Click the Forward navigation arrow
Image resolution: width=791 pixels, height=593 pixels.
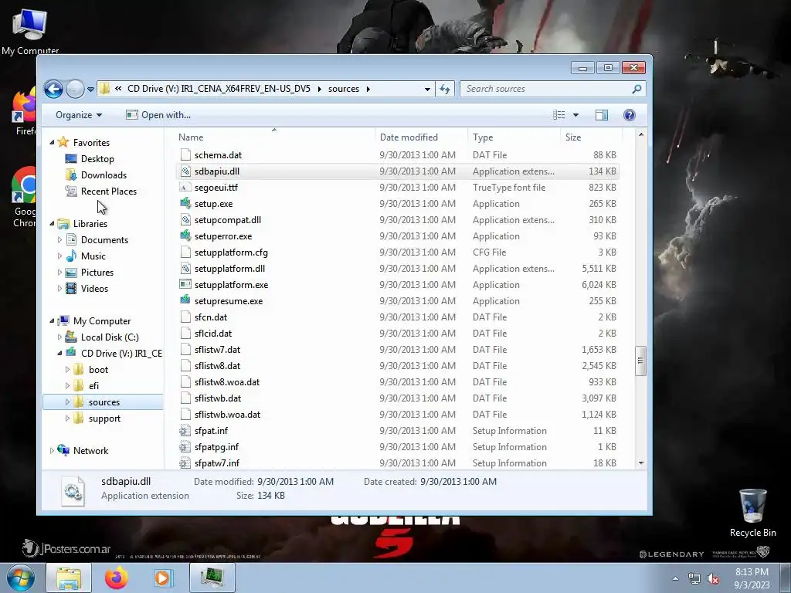pos(75,90)
